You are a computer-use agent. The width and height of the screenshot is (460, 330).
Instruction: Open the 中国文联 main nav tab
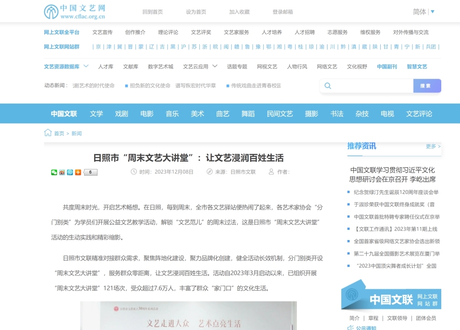64,113
